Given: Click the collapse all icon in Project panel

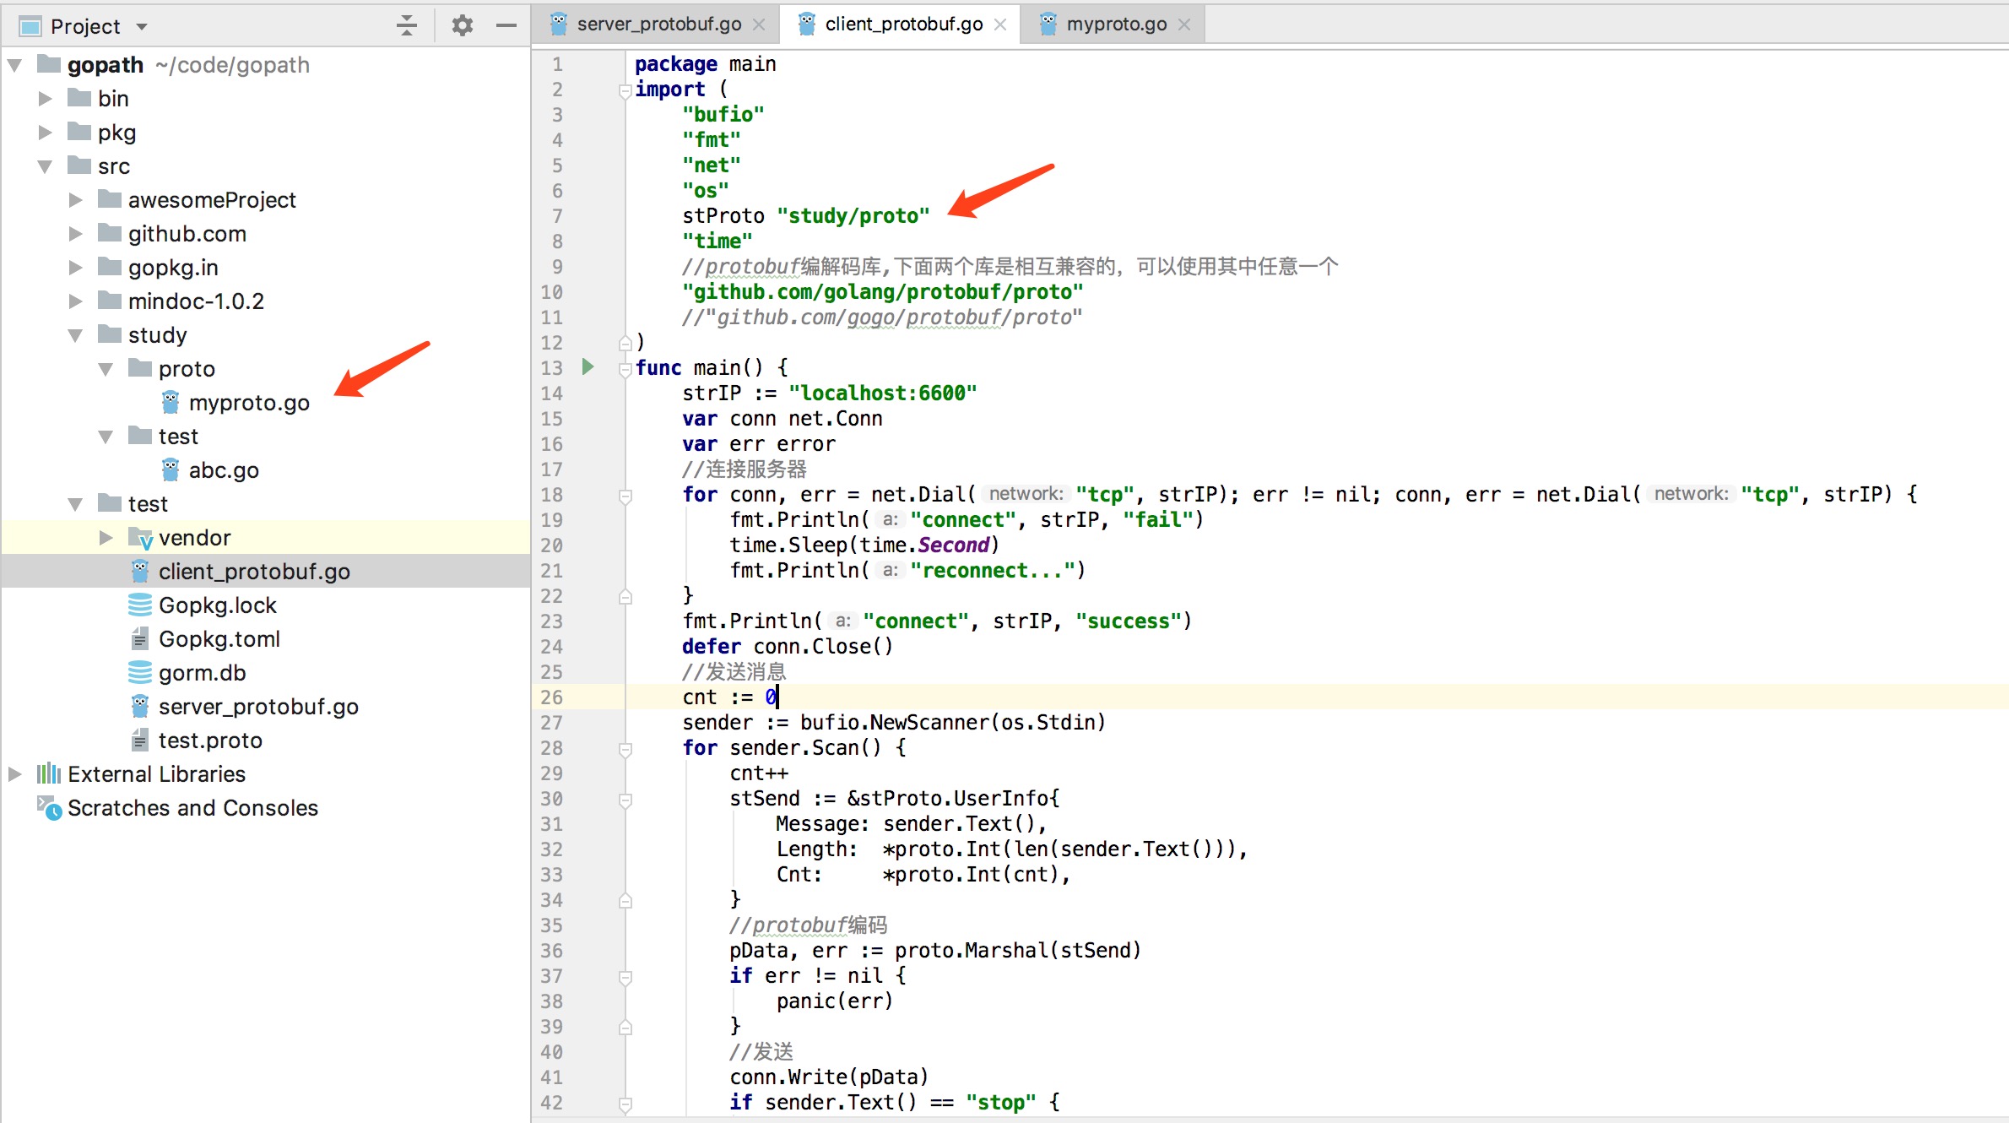Looking at the screenshot, I should pos(407,25).
